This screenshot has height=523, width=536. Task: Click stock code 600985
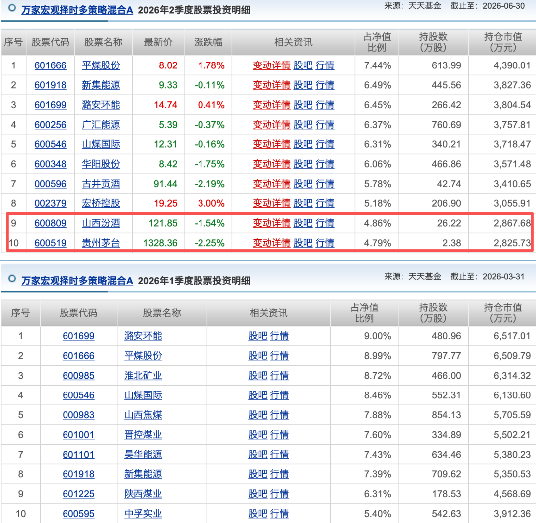[78, 376]
